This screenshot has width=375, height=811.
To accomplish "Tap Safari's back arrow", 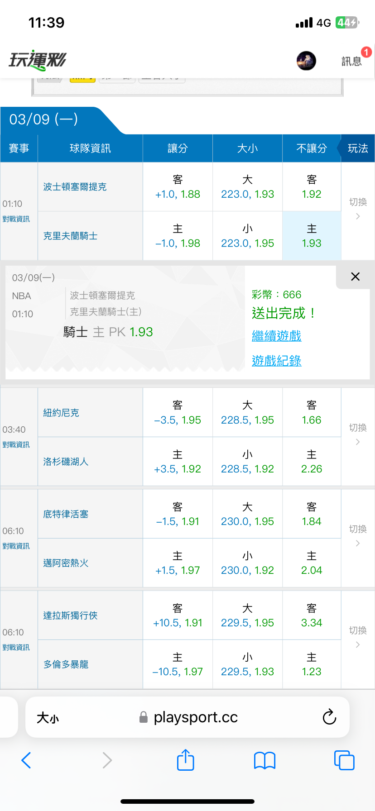I will tap(26, 760).
